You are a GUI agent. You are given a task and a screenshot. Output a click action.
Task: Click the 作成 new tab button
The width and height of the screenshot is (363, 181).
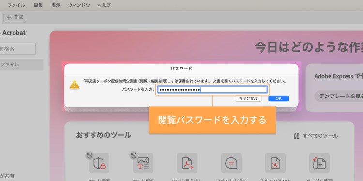[x=15, y=18]
